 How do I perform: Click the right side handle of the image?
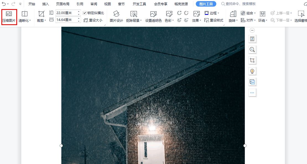245,146
